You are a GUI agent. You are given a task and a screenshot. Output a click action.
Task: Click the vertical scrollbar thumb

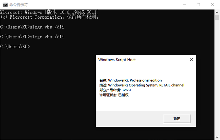click(217, 17)
